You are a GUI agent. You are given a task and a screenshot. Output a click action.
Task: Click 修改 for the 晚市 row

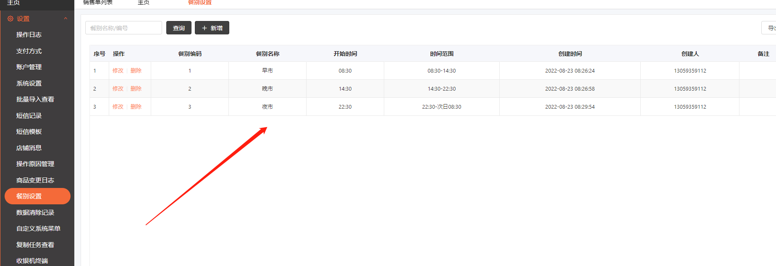point(118,89)
